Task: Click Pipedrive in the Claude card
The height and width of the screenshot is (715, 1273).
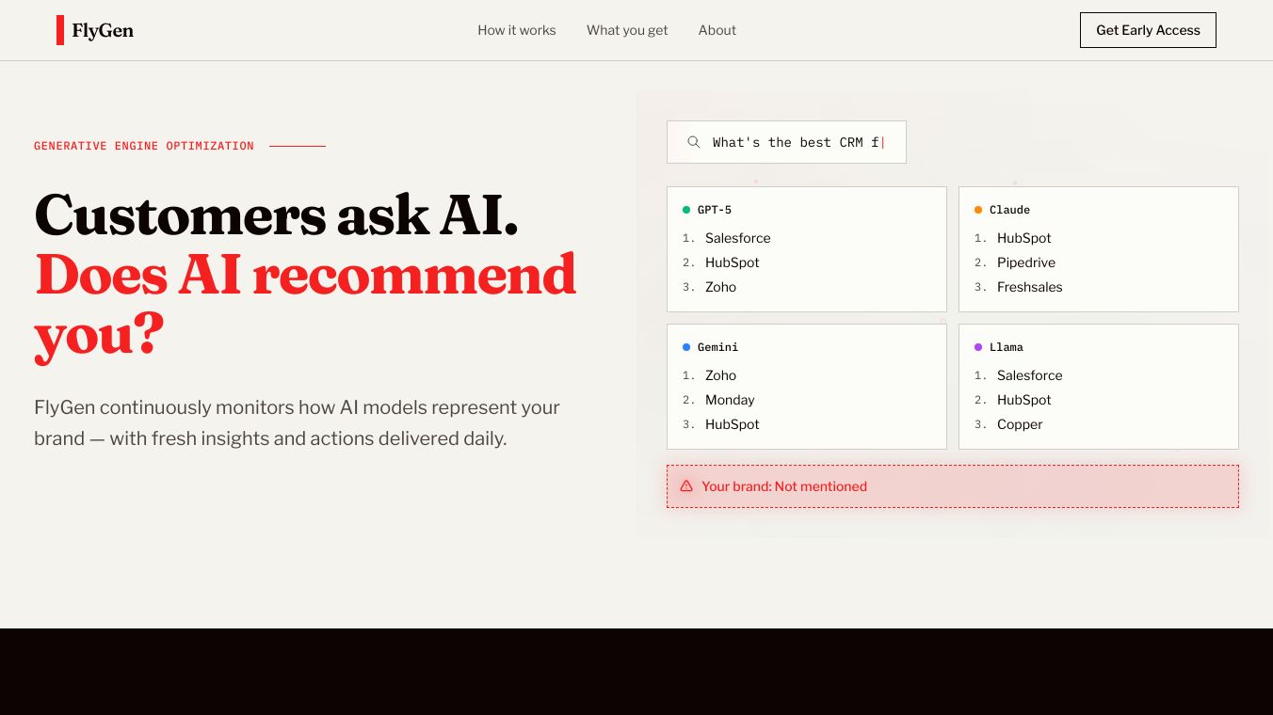Action: (x=1026, y=262)
